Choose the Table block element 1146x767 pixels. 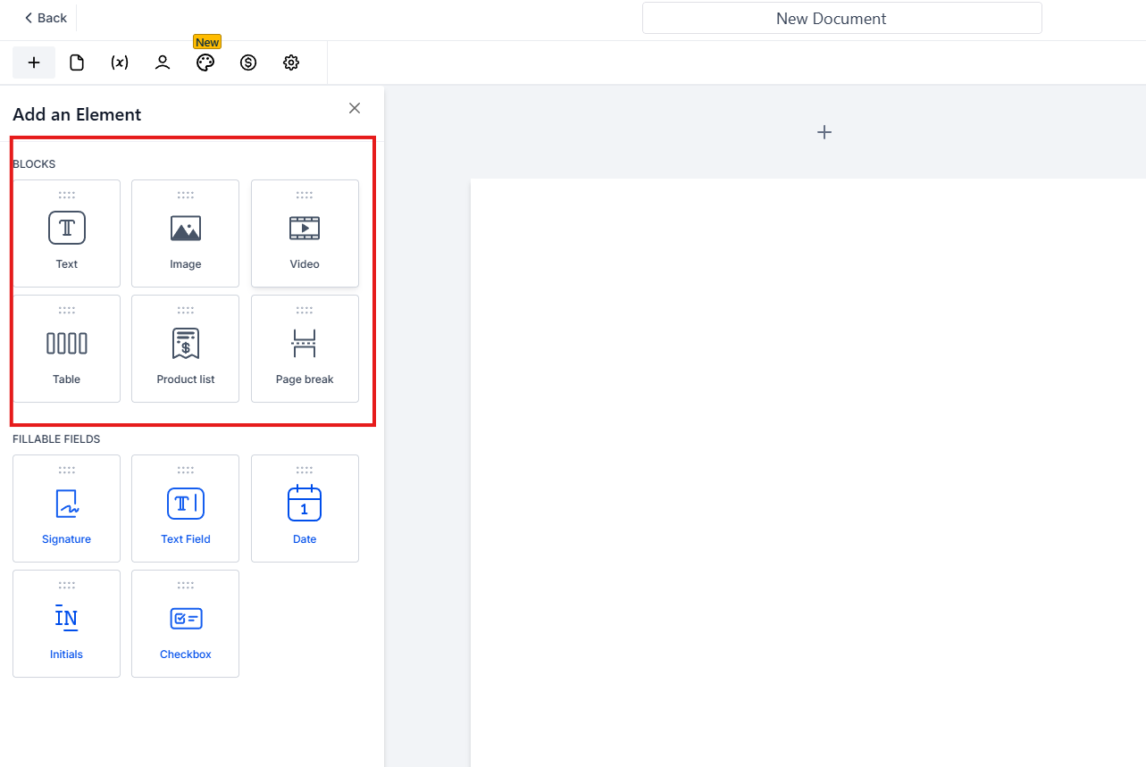pos(67,349)
